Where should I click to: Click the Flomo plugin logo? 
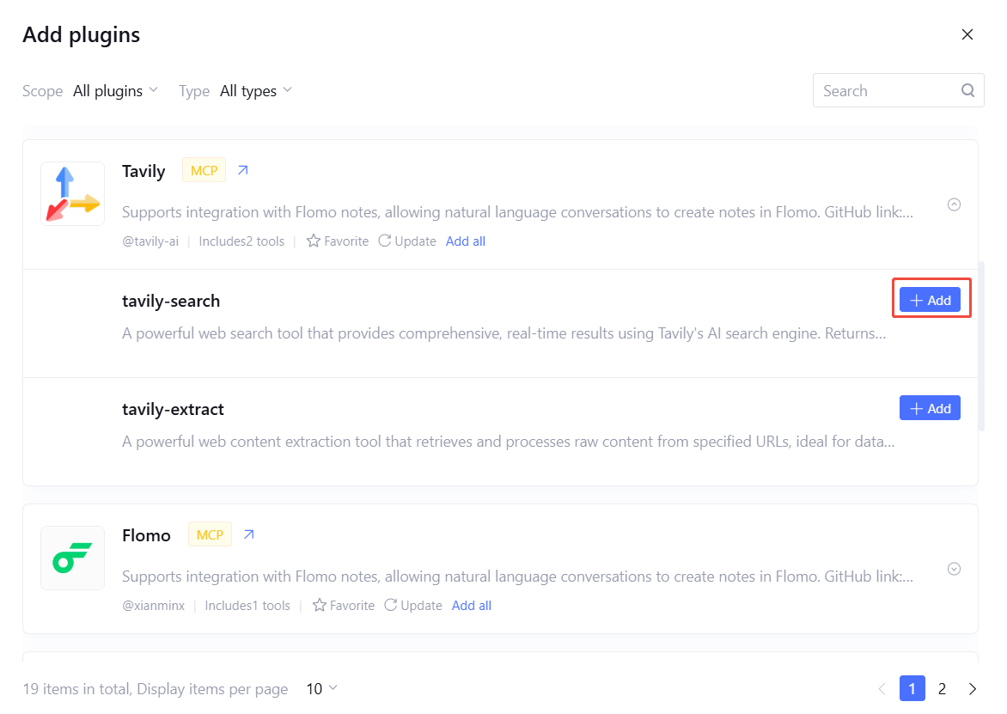point(72,558)
